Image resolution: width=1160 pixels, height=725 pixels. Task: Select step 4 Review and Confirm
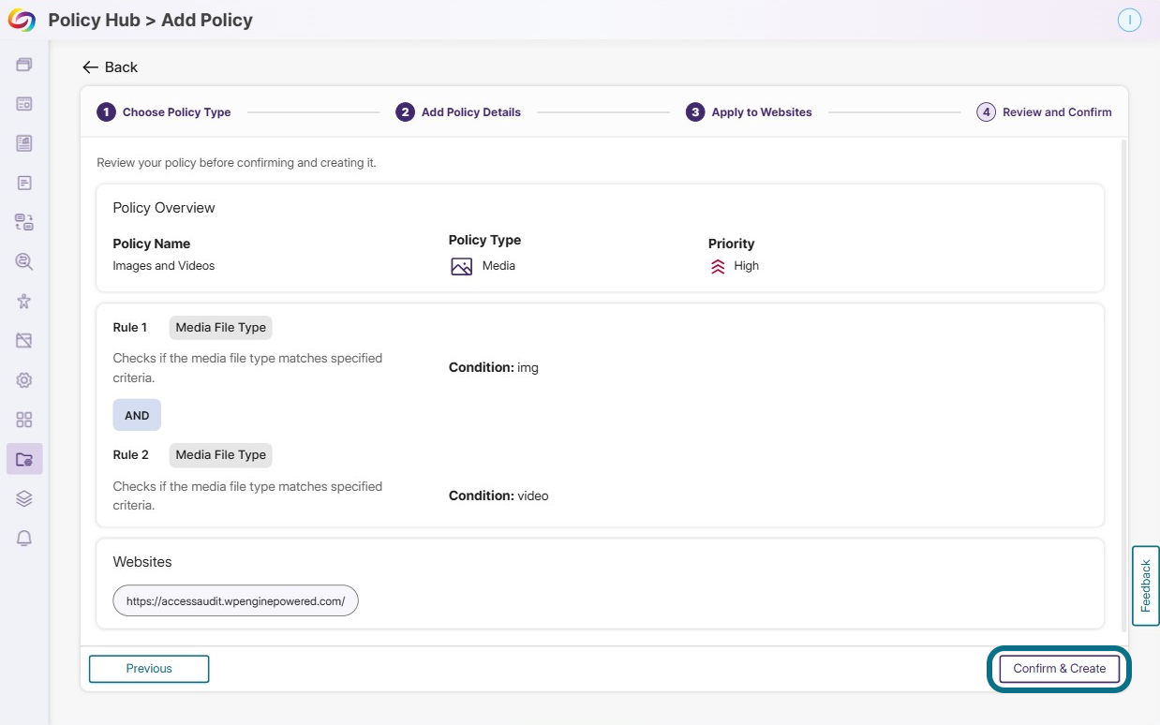pyautogui.click(x=1044, y=112)
